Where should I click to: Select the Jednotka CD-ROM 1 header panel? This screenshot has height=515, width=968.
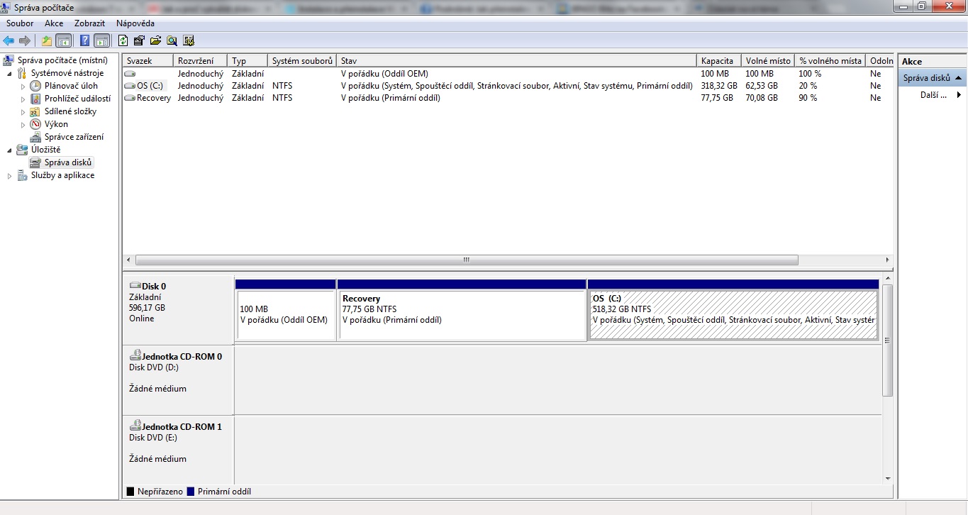pos(178,450)
